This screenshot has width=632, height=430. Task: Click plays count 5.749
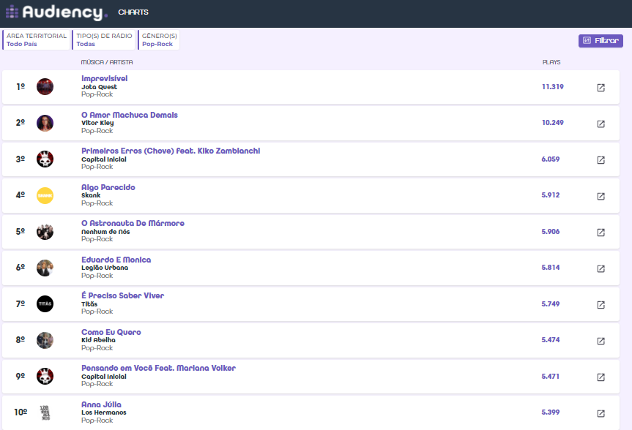click(551, 304)
